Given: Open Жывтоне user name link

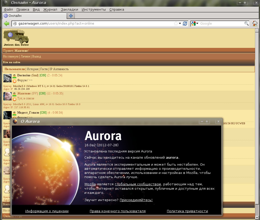Looking at the screenshot, I should tap(24, 93).
